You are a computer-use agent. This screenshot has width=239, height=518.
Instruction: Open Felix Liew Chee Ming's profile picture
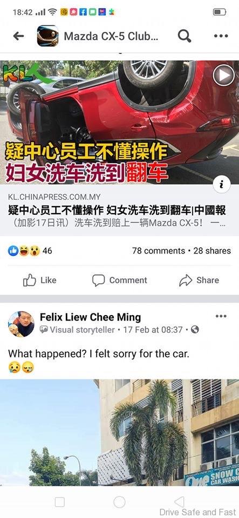point(21,324)
